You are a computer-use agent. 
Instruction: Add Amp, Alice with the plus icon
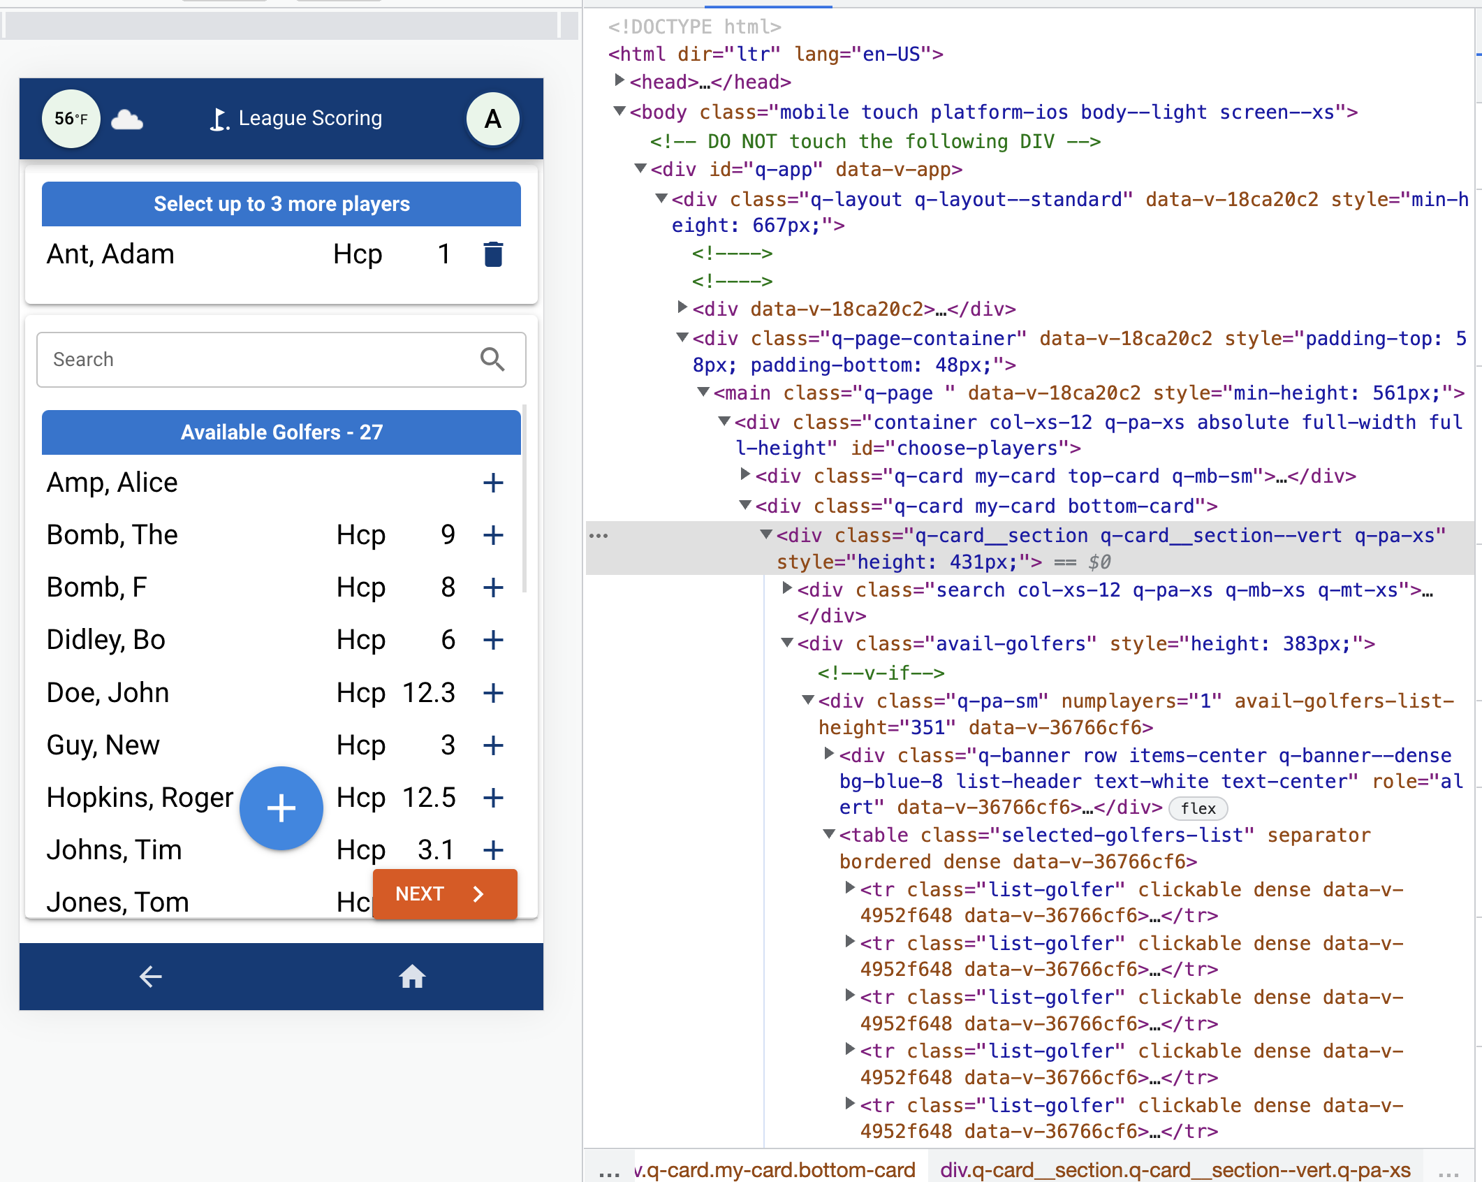click(x=493, y=482)
